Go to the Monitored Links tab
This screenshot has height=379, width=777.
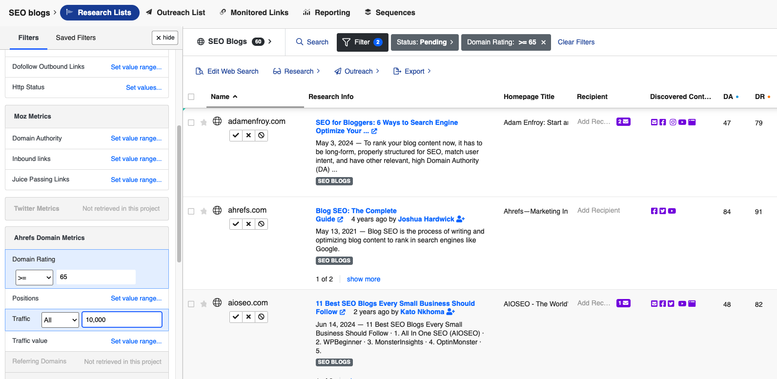coord(254,12)
